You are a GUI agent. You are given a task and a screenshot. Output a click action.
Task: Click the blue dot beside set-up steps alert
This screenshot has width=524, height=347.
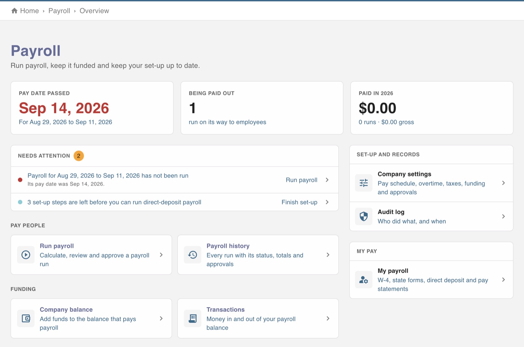click(x=20, y=202)
